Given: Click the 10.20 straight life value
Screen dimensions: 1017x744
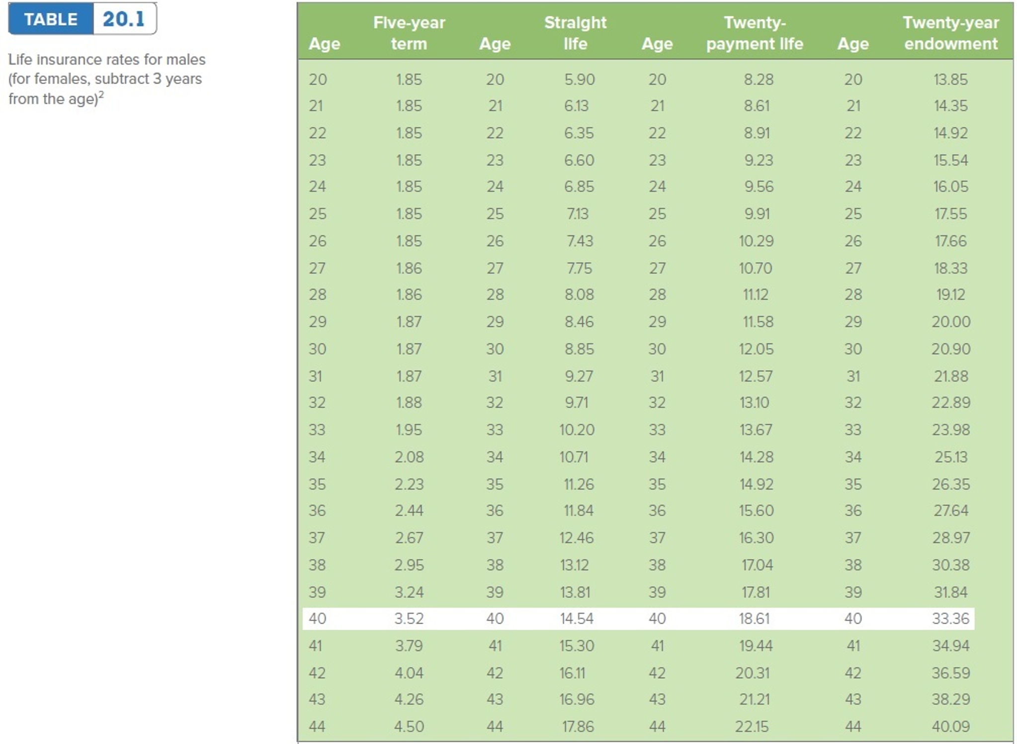Looking at the screenshot, I should (577, 430).
